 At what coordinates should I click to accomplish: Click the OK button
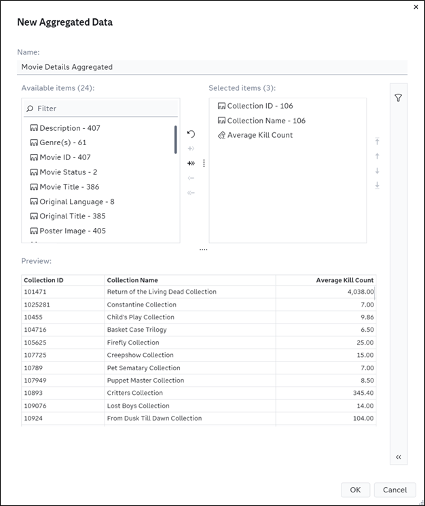click(x=355, y=490)
